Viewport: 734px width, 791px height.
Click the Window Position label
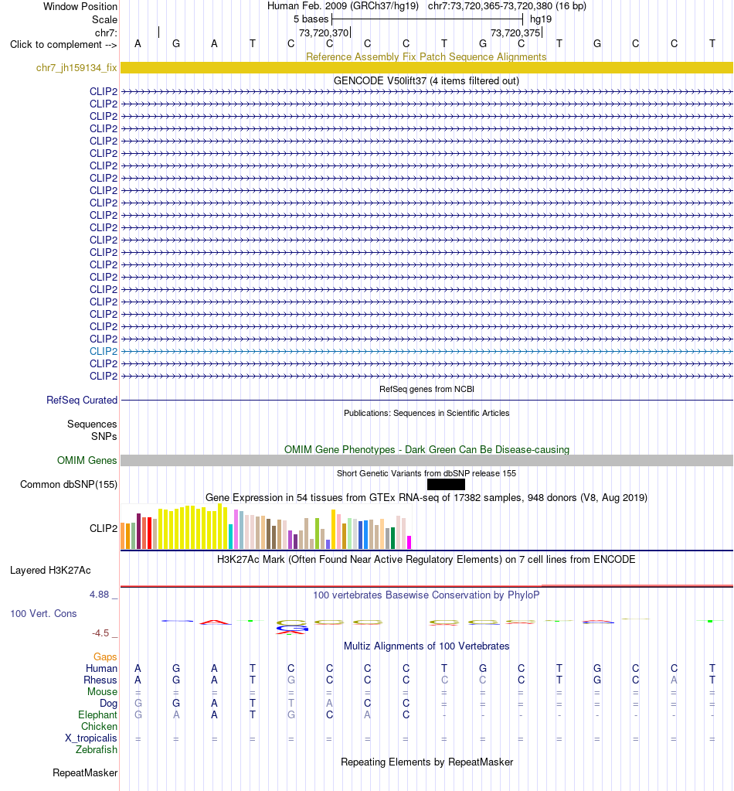(80, 6)
